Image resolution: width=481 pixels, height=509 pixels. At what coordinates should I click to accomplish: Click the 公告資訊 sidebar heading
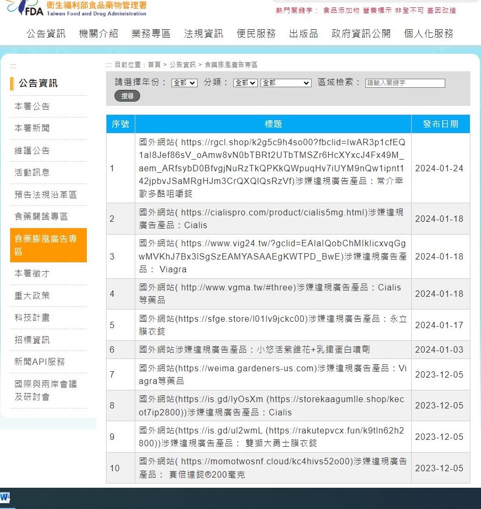pos(38,84)
